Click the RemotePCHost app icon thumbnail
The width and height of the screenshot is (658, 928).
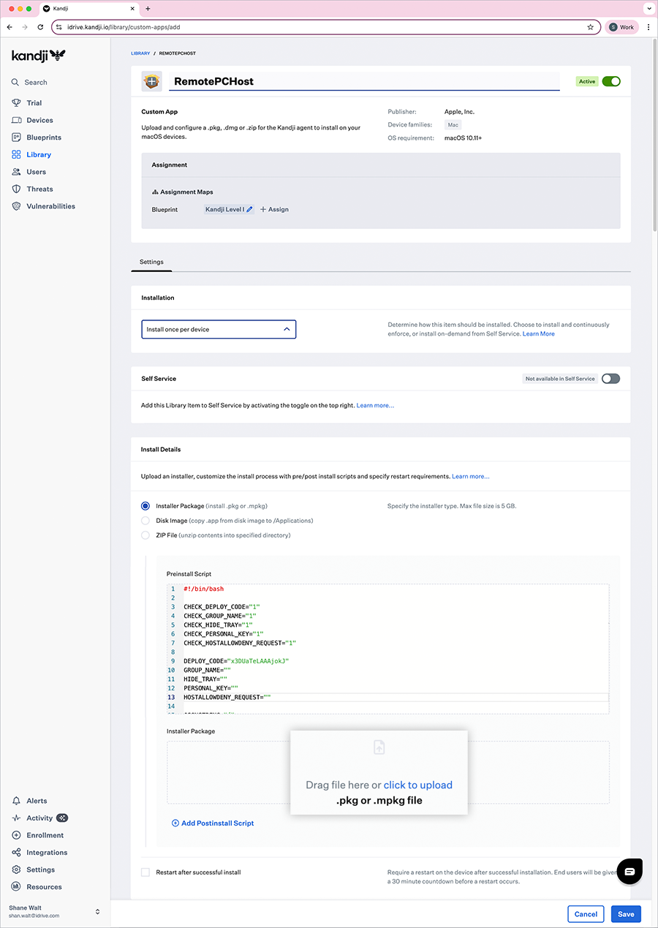point(152,81)
